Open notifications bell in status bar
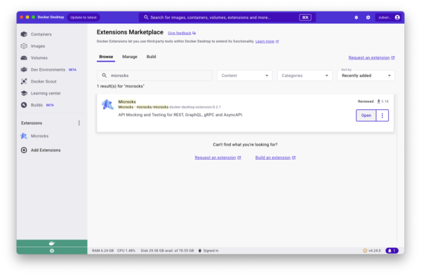Viewport: 421px width, 276px height. coord(392,251)
